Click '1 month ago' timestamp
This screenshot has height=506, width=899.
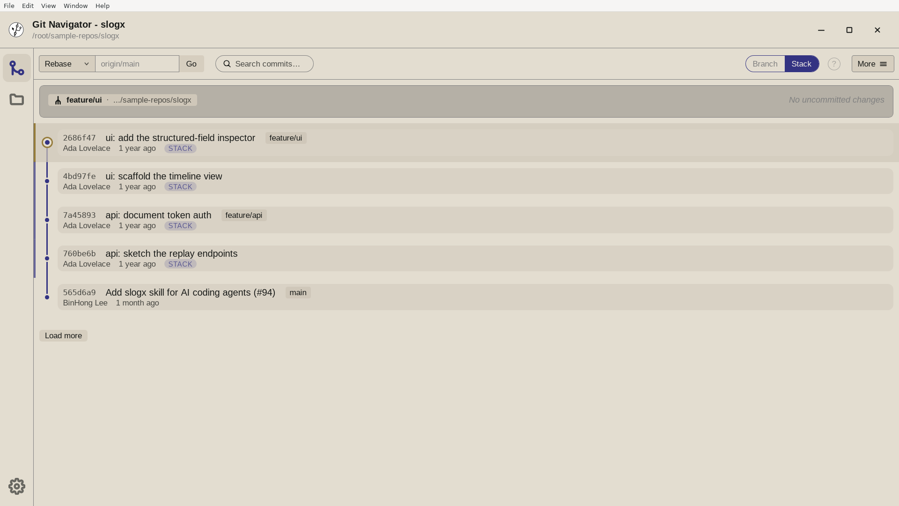click(137, 303)
